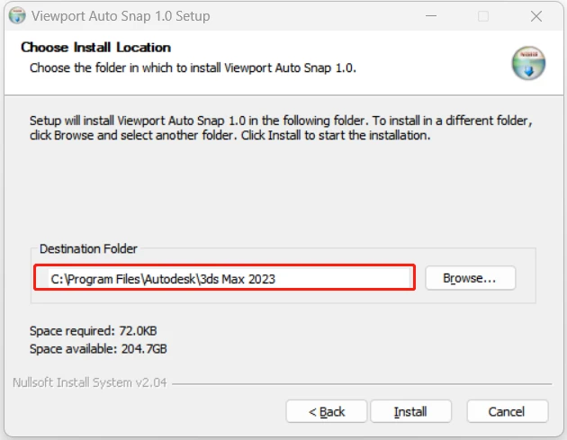
Task: Click the Nullsoft installer logo in the header
Action: [528, 63]
